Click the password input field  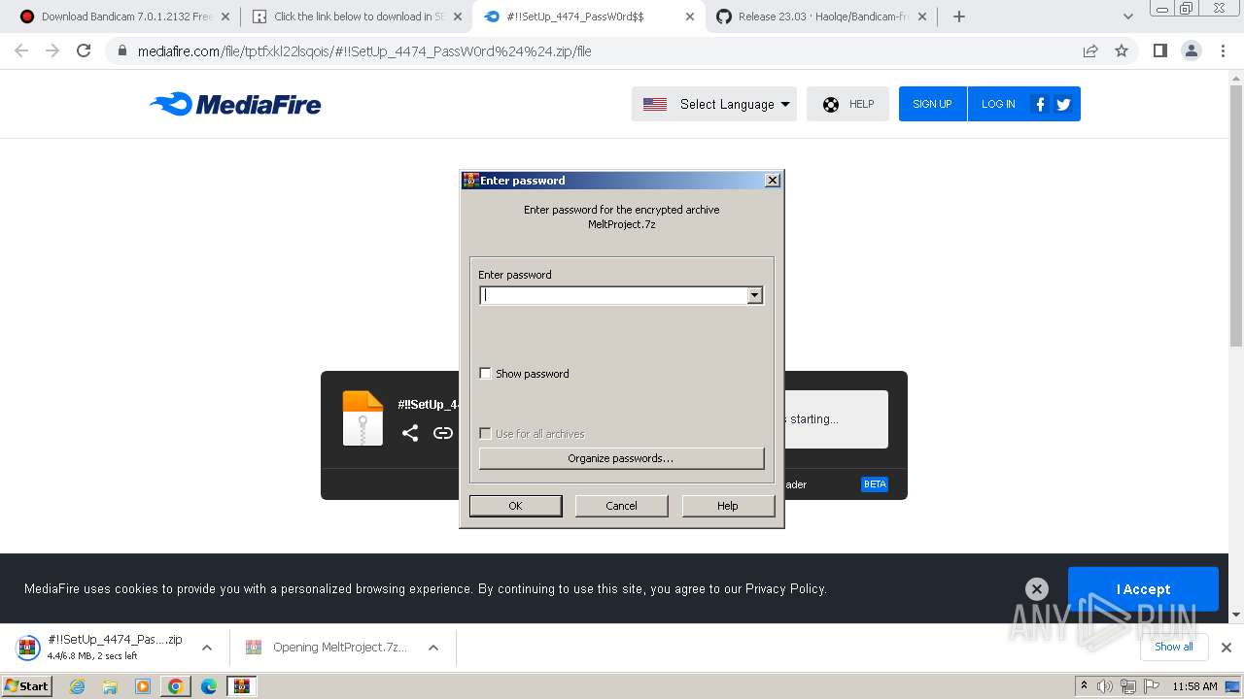point(613,295)
